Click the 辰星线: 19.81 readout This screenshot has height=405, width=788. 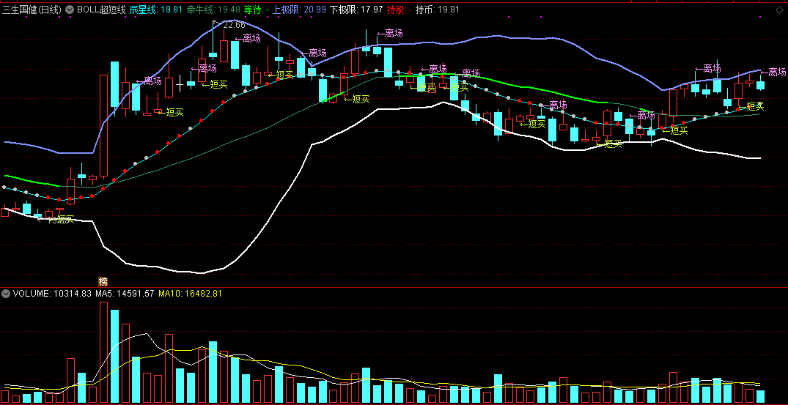[155, 10]
